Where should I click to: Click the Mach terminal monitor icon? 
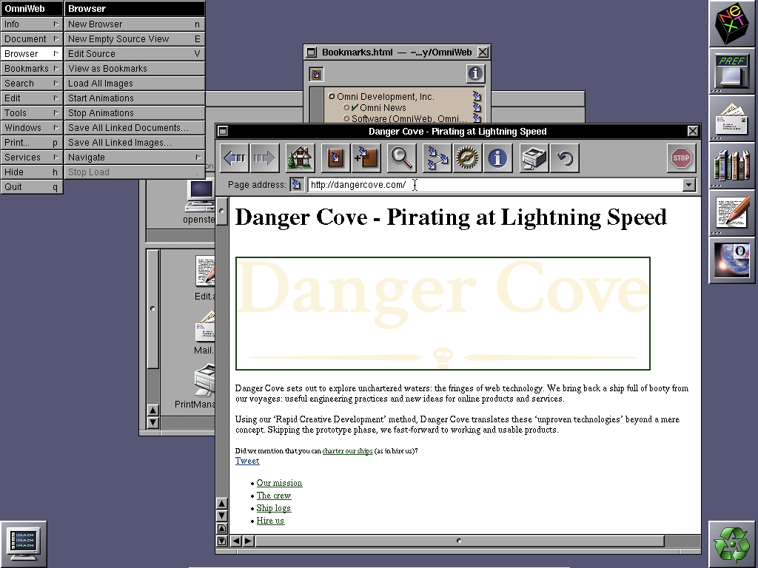tap(24, 544)
